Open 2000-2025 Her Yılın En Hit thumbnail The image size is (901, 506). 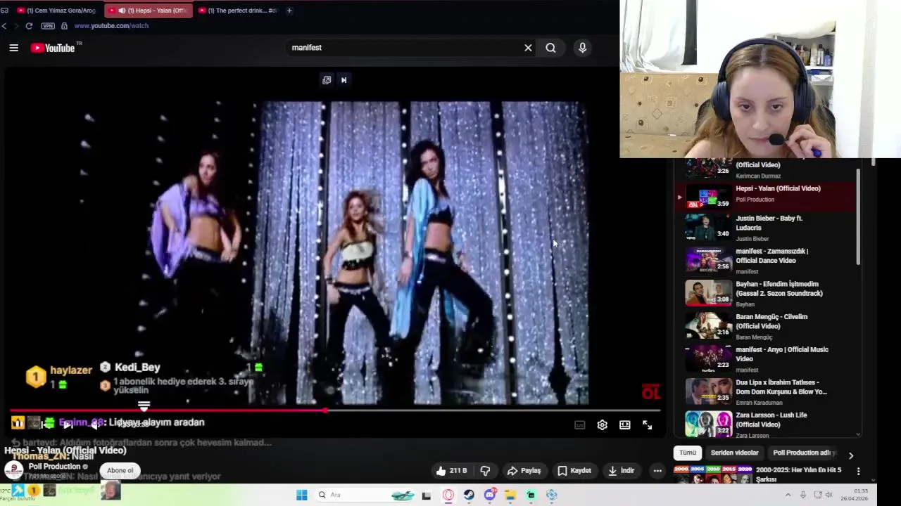712,474
